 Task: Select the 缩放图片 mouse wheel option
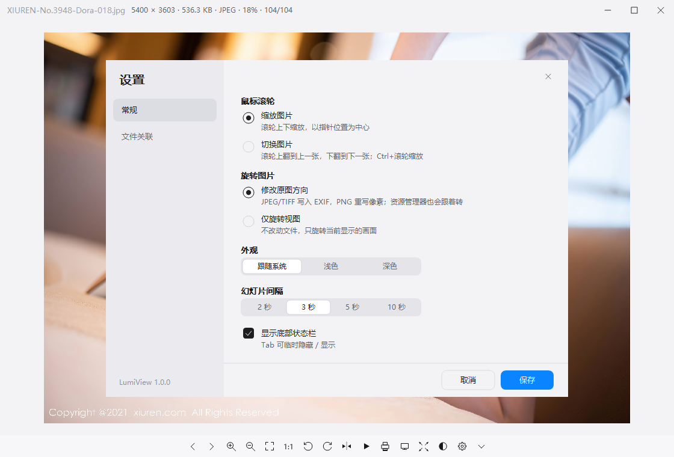coord(249,118)
